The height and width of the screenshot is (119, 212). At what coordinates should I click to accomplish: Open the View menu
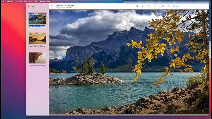tap(26, 2)
